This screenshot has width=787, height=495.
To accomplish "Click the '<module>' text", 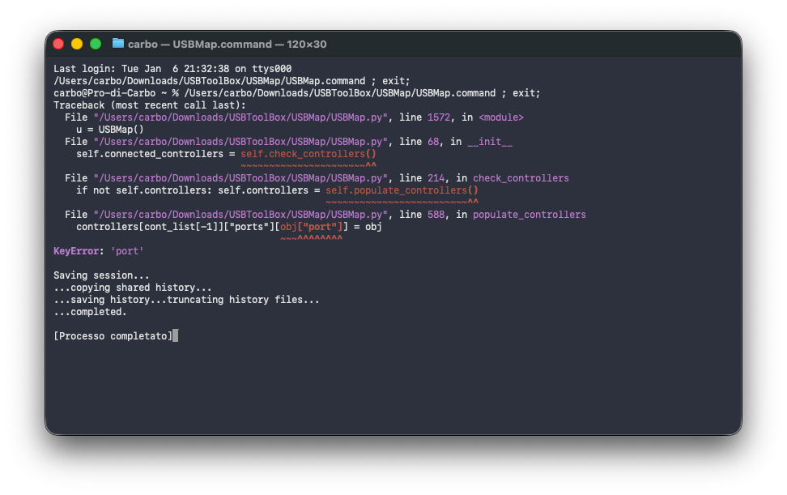I will coord(501,117).
